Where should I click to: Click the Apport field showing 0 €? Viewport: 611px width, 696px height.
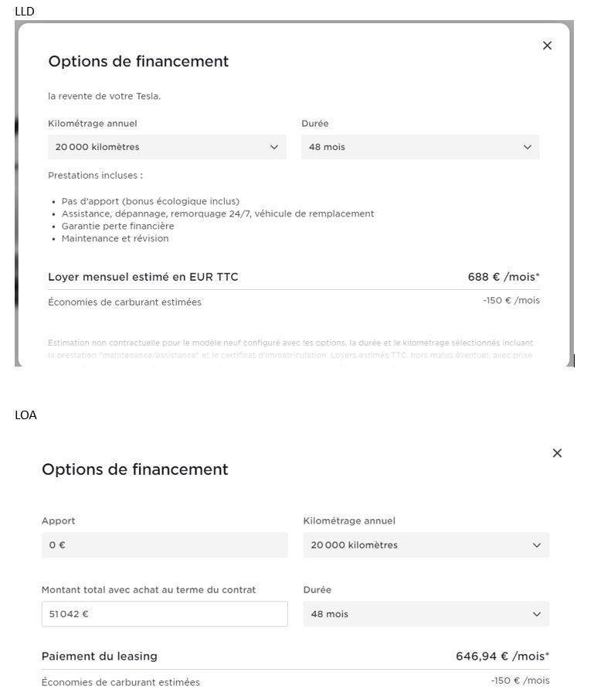(x=164, y=545)
